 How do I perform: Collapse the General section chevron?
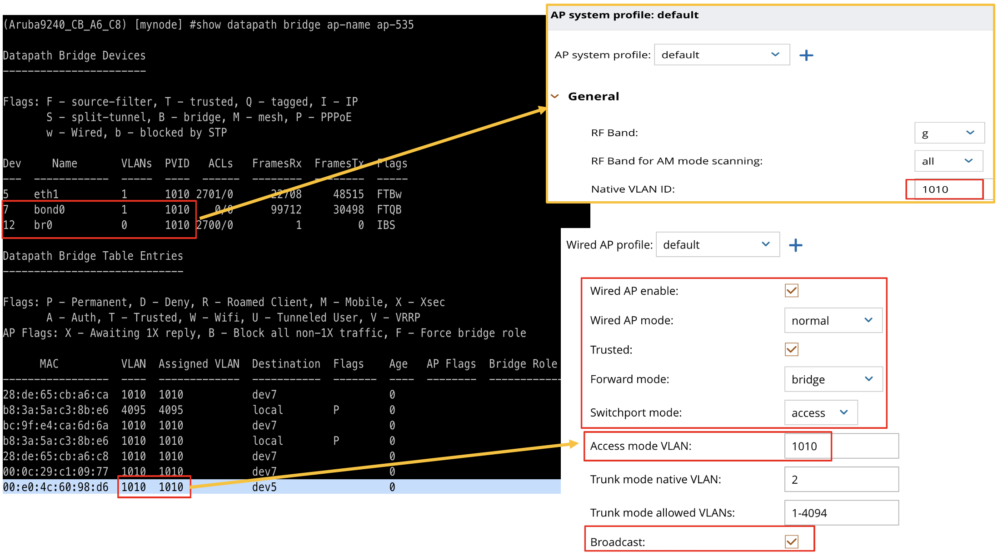(555, 96)
